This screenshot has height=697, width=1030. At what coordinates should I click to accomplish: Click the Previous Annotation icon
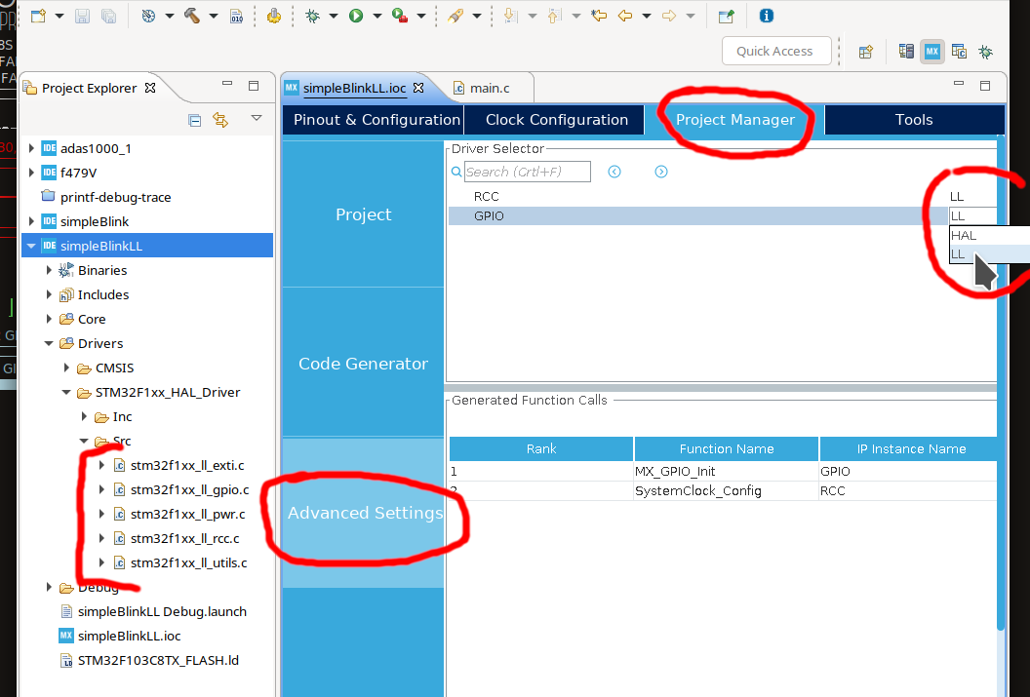click(555, 16)
